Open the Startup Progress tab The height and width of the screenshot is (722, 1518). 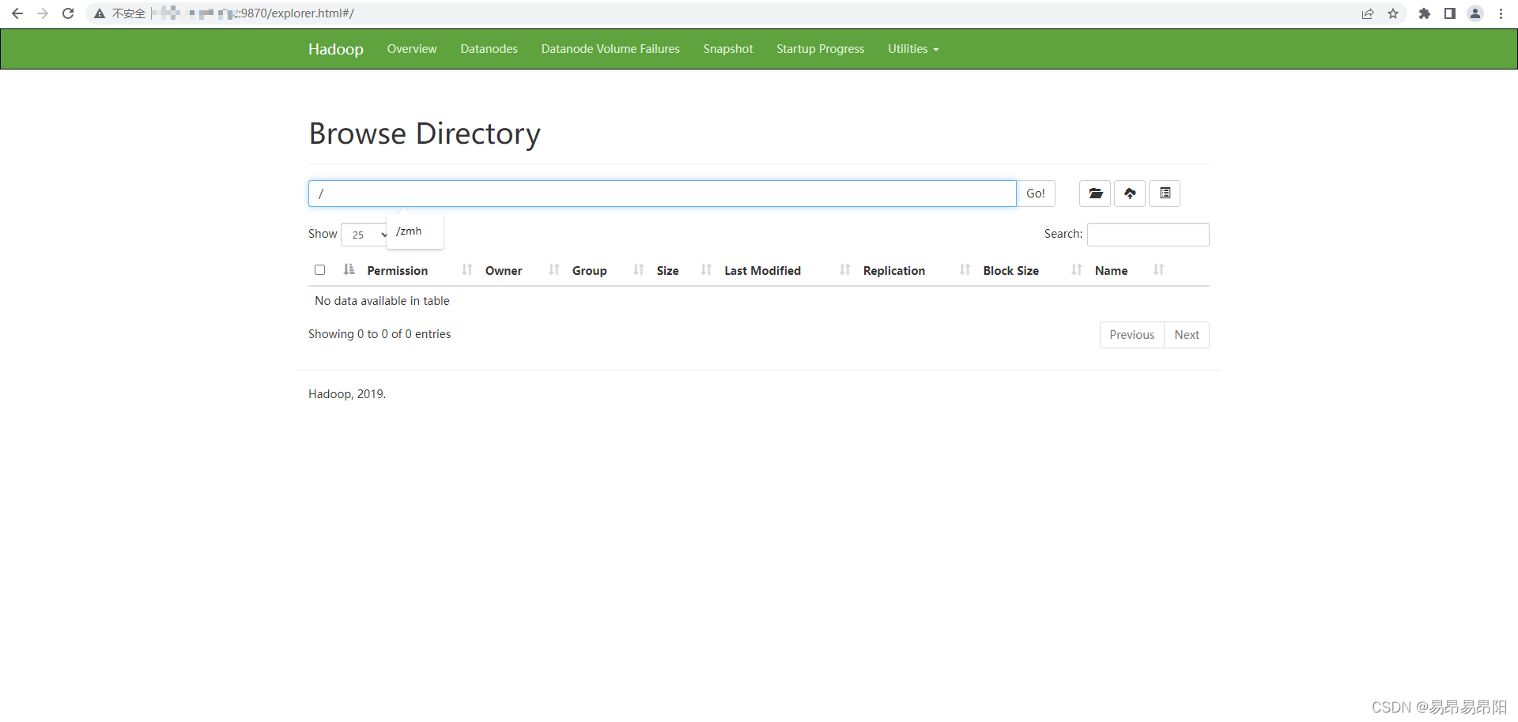[x=821, y=49]
